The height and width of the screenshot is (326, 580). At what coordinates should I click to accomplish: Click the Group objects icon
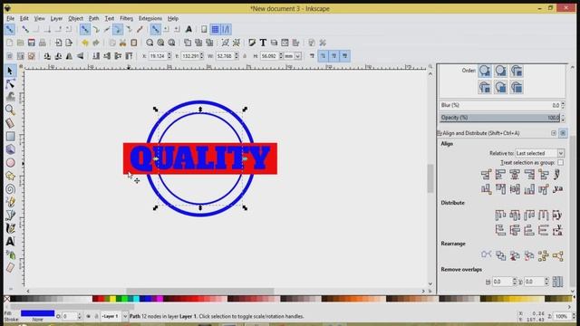226,43
